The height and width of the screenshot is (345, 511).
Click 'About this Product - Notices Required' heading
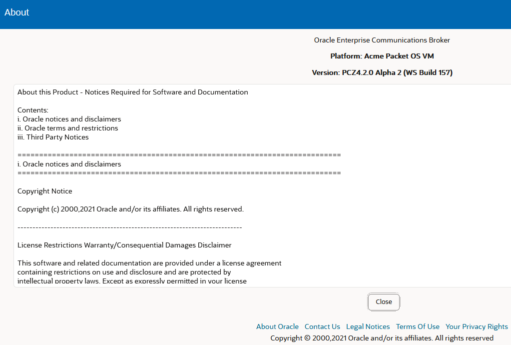(x=133, y=92)
